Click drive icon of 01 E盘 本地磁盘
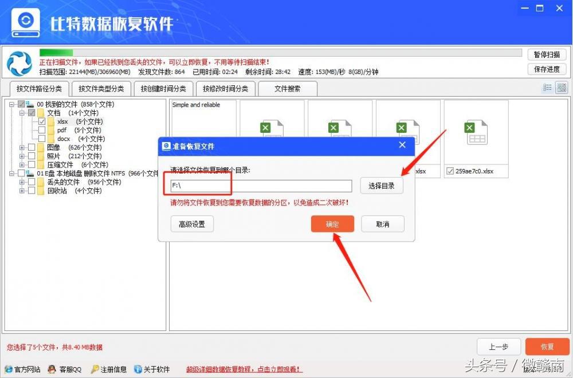This screenshot has width=573, height=378. pos(30,174)
